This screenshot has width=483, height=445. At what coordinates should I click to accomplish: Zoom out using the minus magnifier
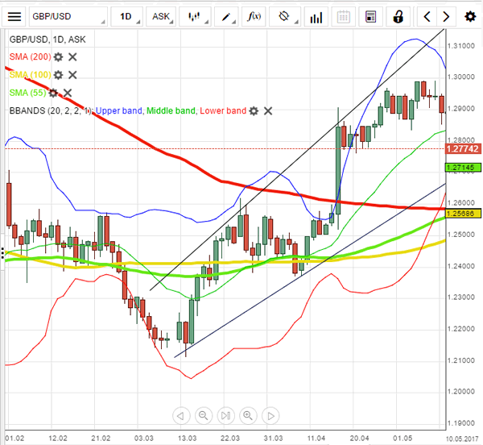click(204, 416)
